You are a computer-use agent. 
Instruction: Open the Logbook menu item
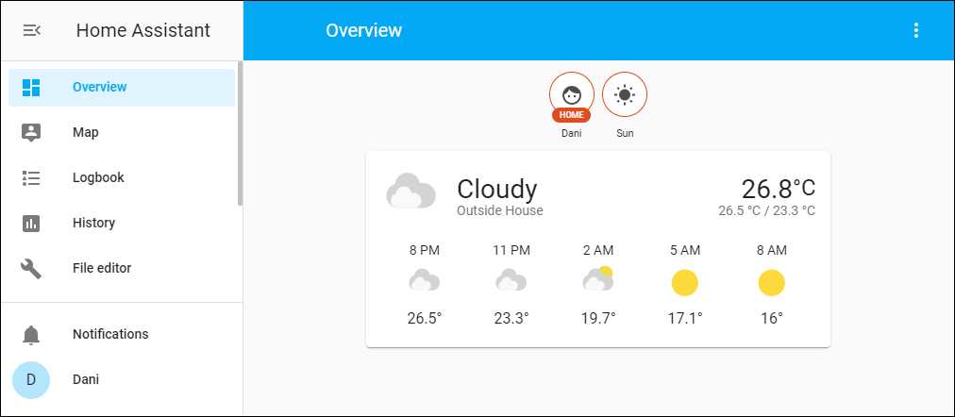click(x=122, y=177)
